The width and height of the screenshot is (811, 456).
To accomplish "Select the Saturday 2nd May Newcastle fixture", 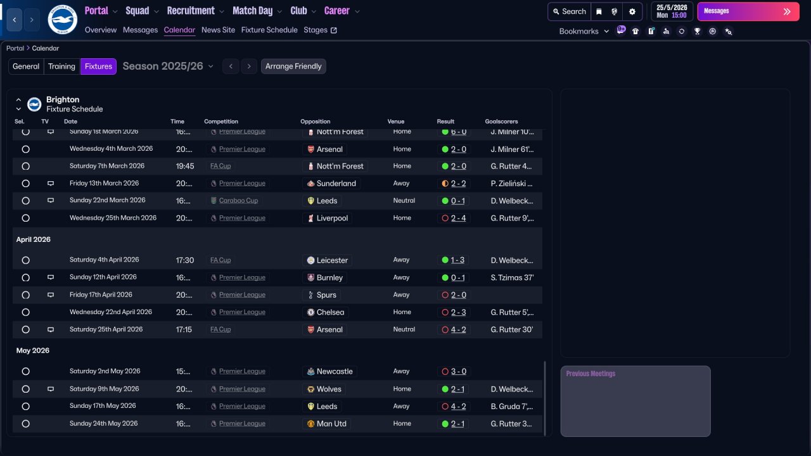I will (25, 371).
